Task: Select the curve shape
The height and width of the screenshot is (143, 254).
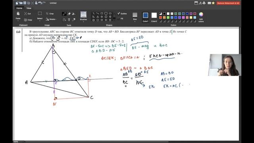Action: coord(98,13)
